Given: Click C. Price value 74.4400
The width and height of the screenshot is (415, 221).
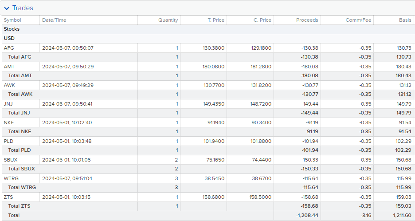Looking at the screenshot, I should [x=262, y=160].
